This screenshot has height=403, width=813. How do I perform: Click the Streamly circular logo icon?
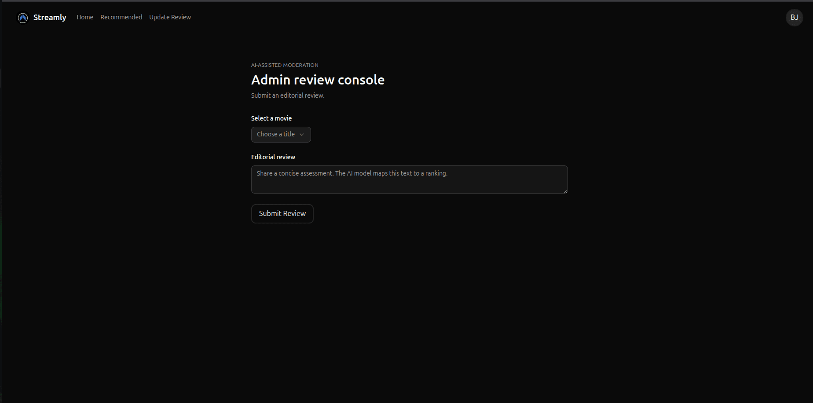coord(22,18)
